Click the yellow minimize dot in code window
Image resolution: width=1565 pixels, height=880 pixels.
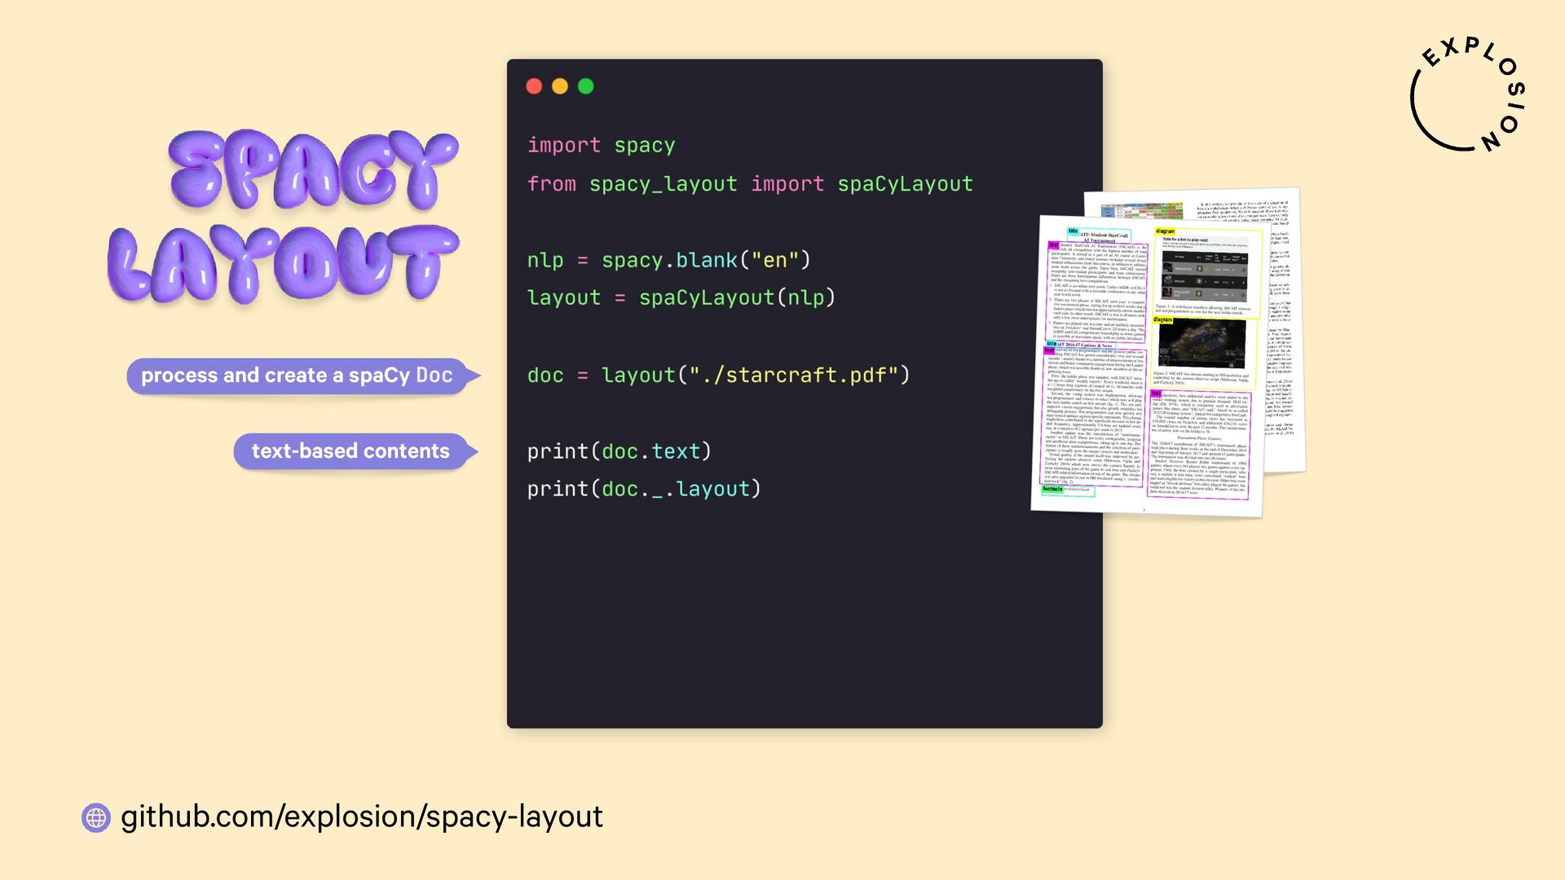pyautogui.click(x=560, y=86)
